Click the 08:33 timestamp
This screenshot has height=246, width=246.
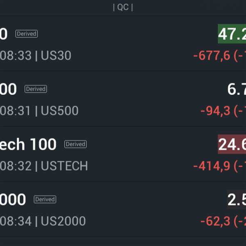tap(16, 56)
